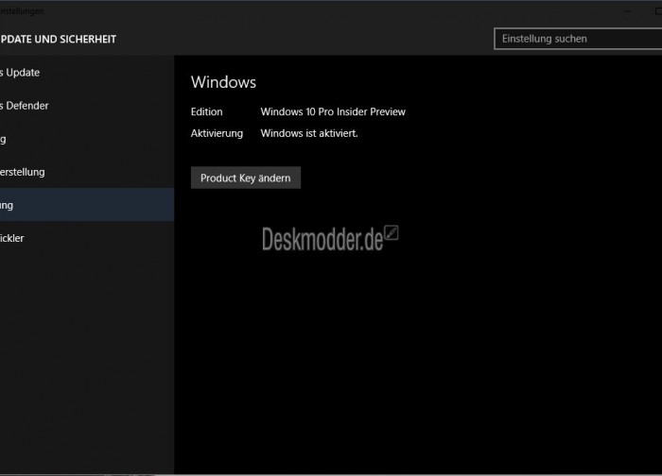662x476 pixels.
Task: Click the 'Windows' section heading
Action: point(223,82)
